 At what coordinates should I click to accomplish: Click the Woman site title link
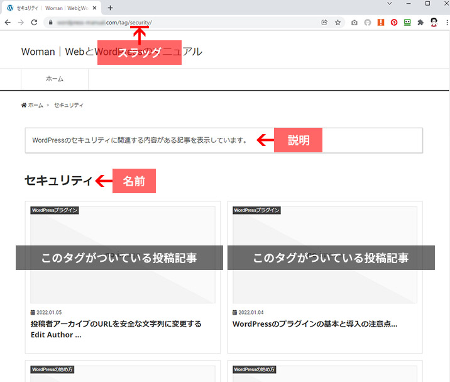112,52
